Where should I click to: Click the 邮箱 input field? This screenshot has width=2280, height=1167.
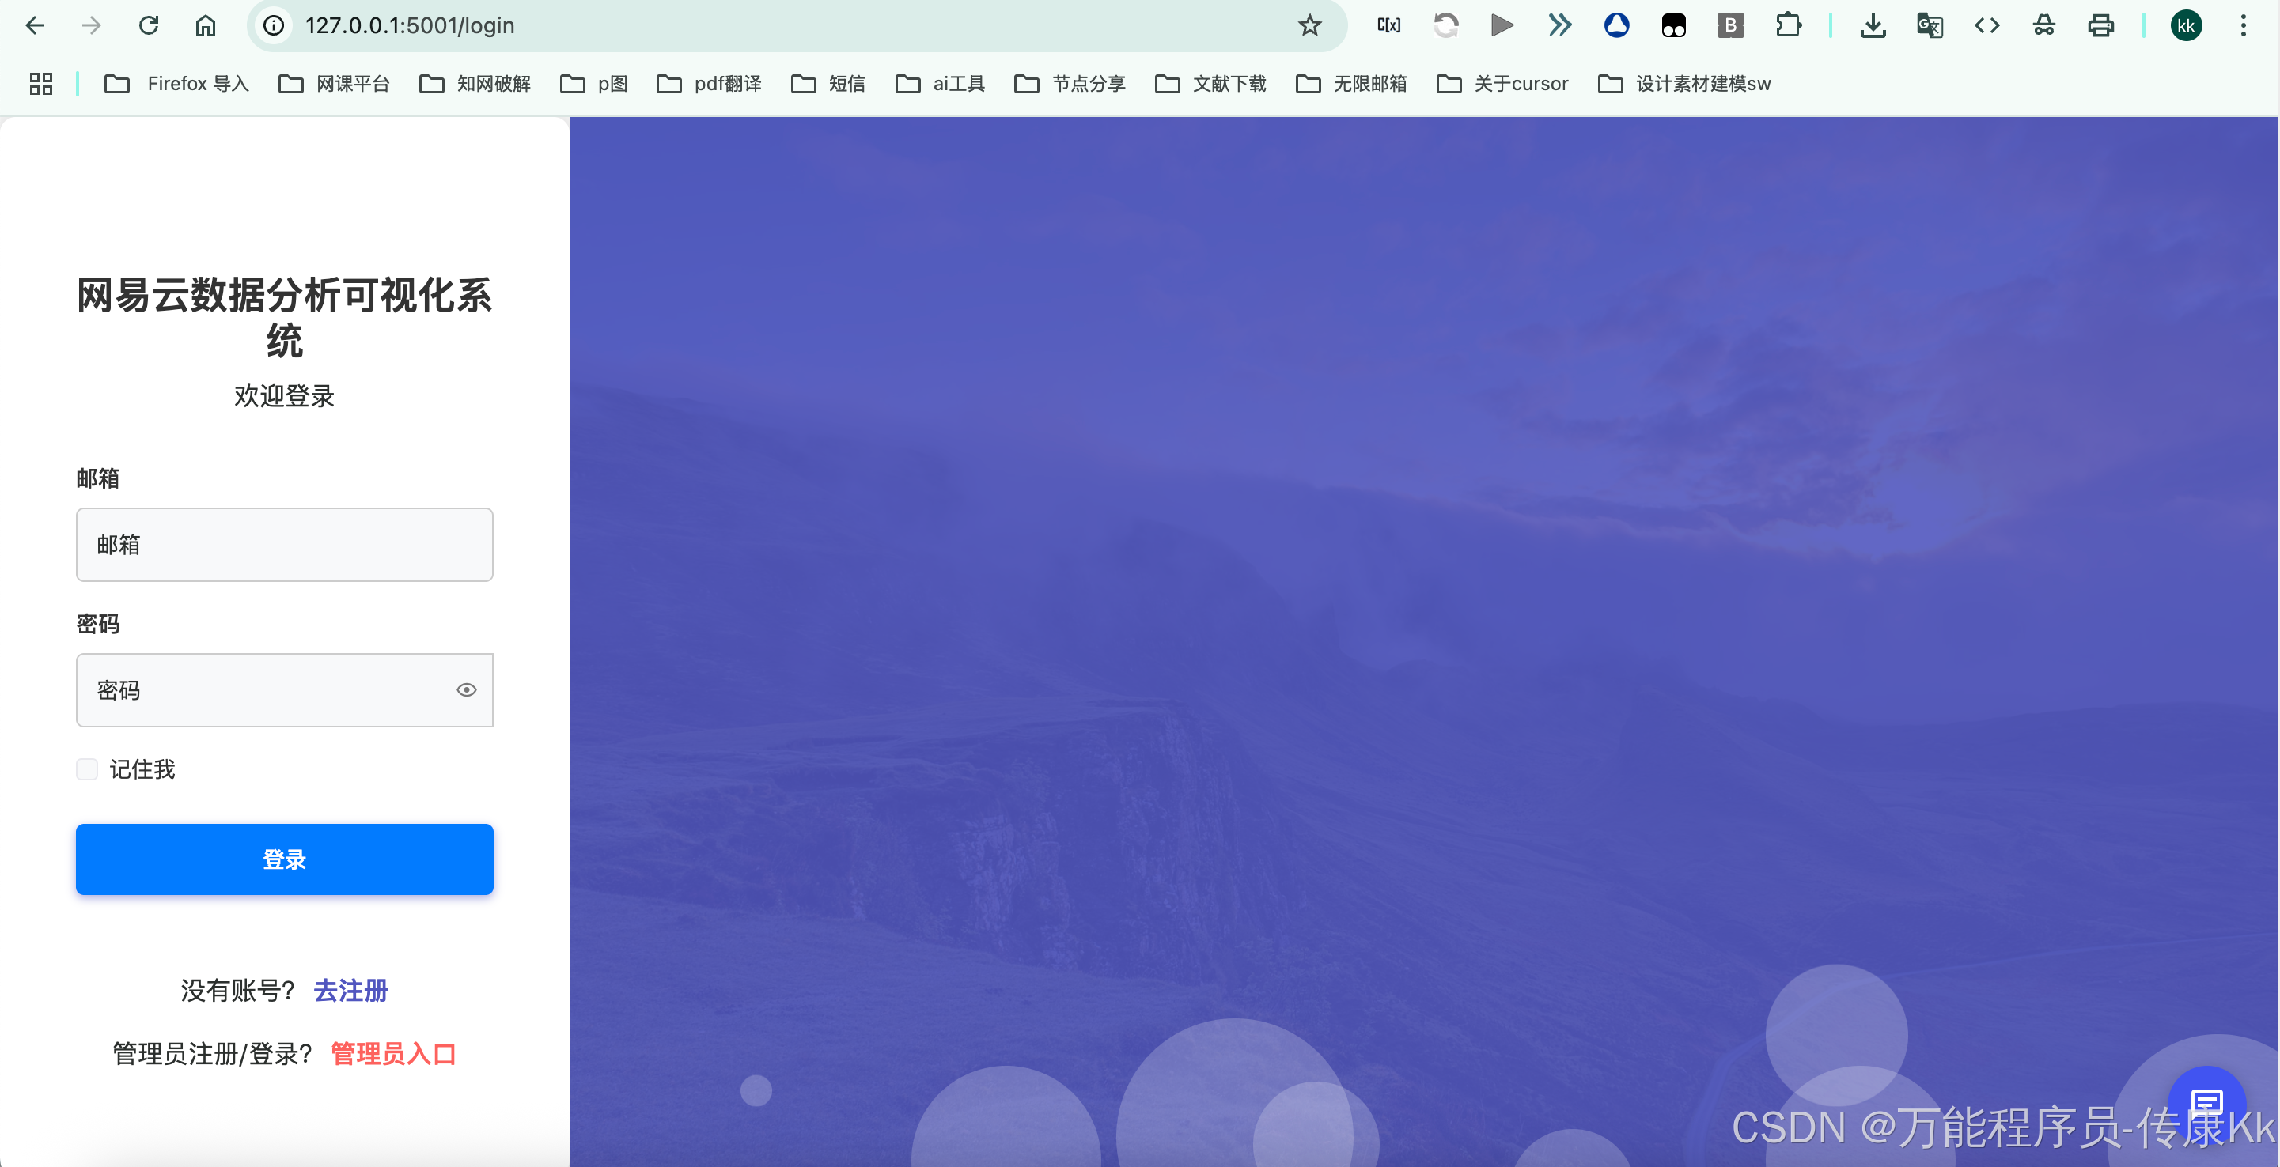point(284,545)
